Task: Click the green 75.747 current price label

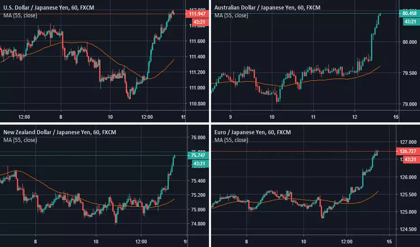Action: tap(198, 155)
